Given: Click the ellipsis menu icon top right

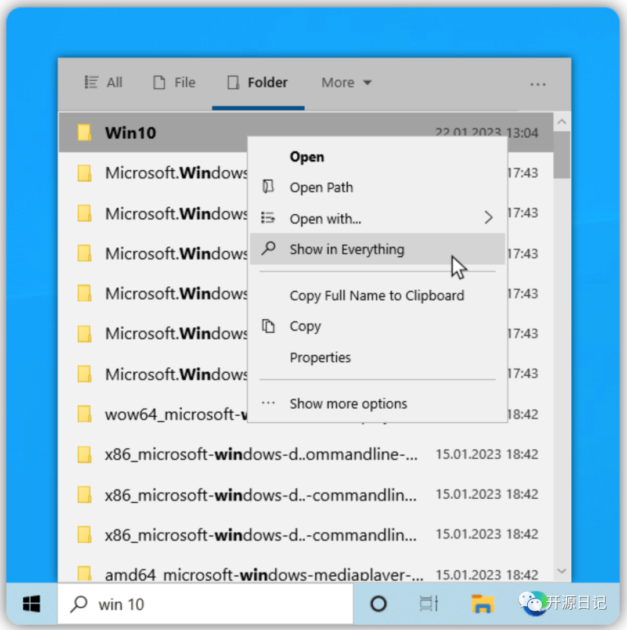Looking at the screenshot, I should click(537, 84).
